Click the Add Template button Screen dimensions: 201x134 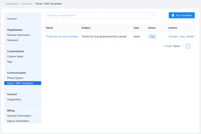click(x=182, y=15)
